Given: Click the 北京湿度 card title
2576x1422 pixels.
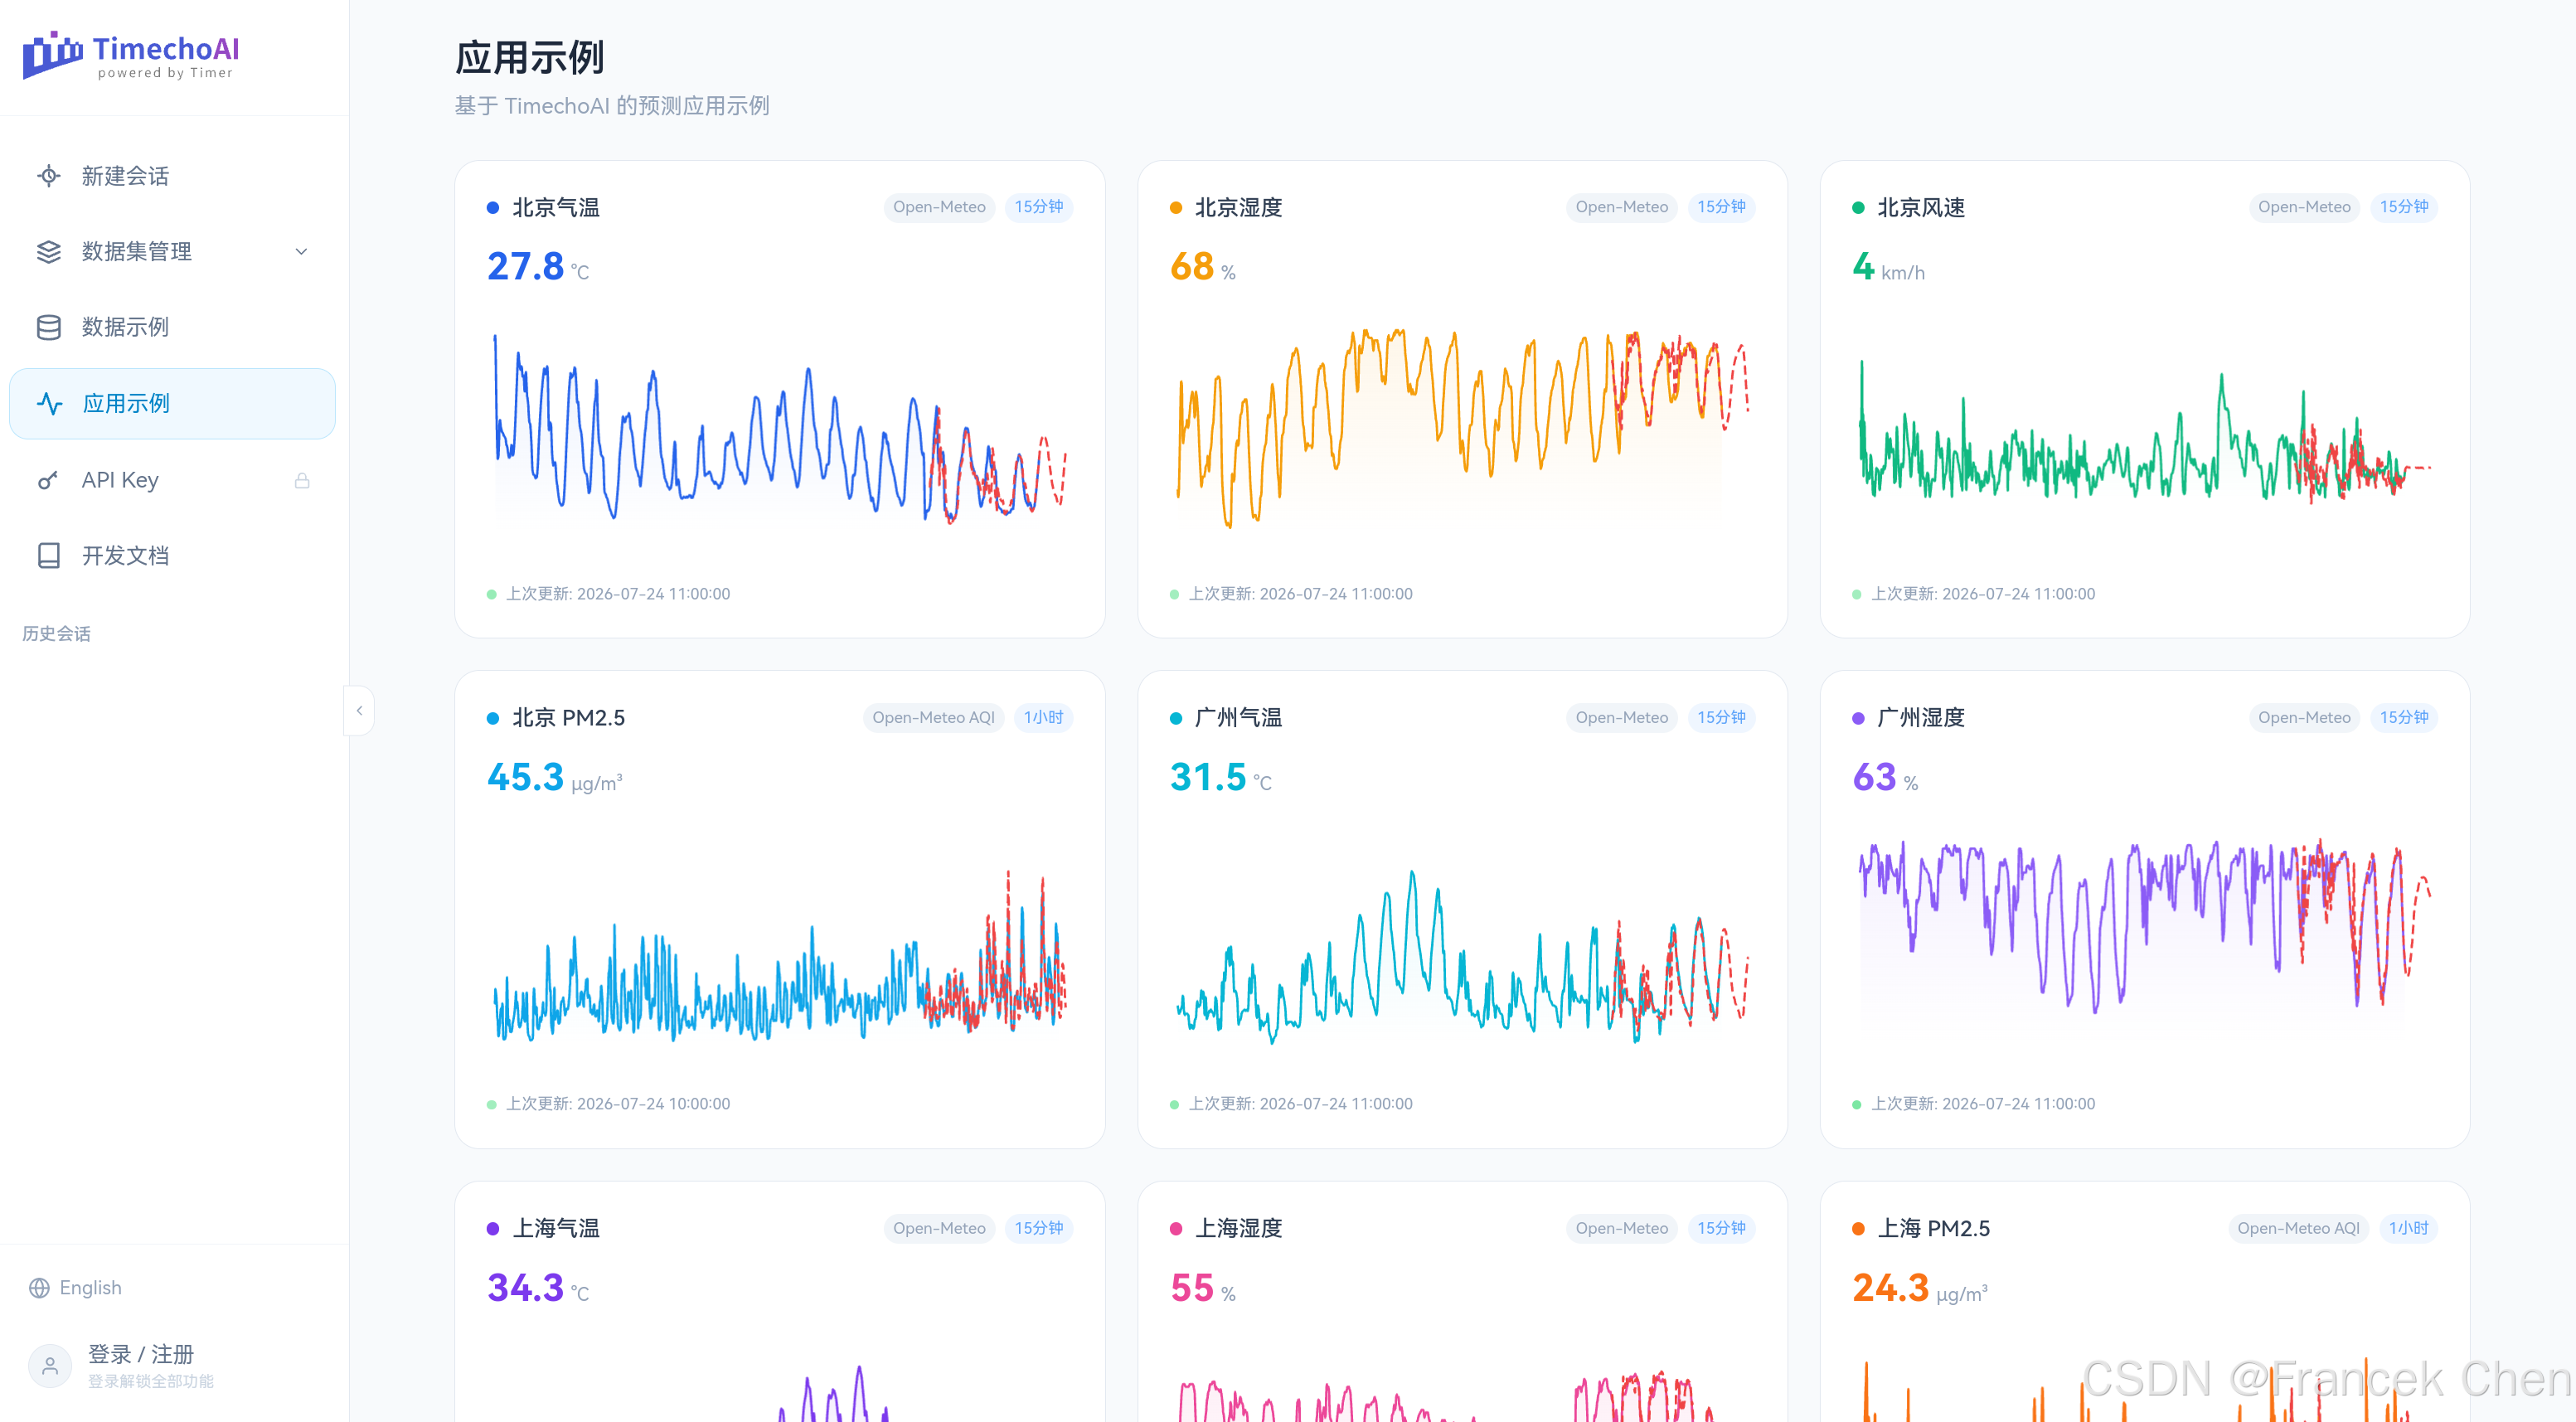Looking at the screenshot, I should click(x=1238, y=208).
